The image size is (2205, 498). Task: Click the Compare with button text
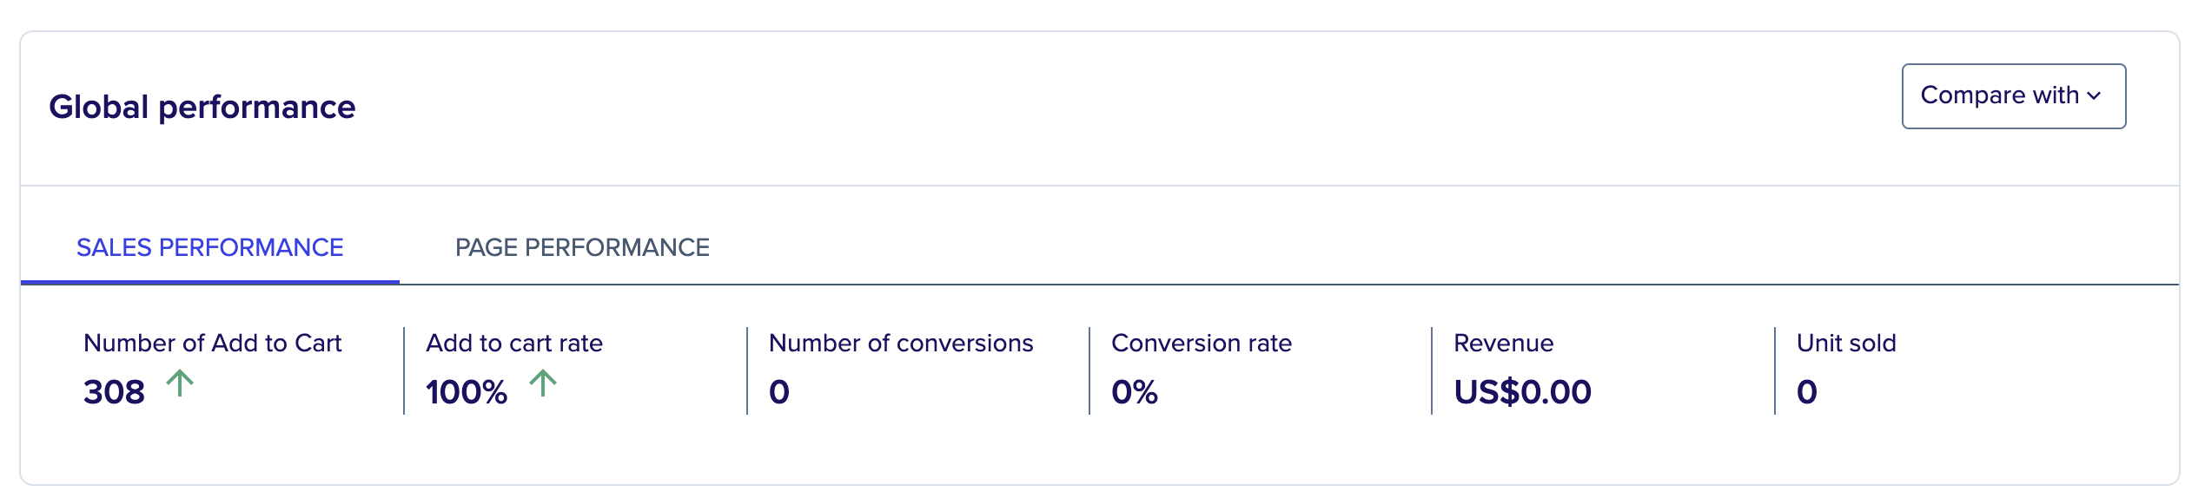click(x=2000, y=95)
